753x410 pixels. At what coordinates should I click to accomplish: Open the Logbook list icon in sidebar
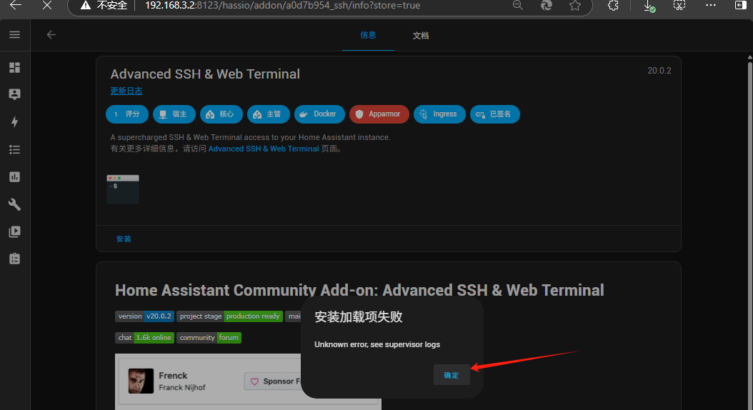click(14, 149)
